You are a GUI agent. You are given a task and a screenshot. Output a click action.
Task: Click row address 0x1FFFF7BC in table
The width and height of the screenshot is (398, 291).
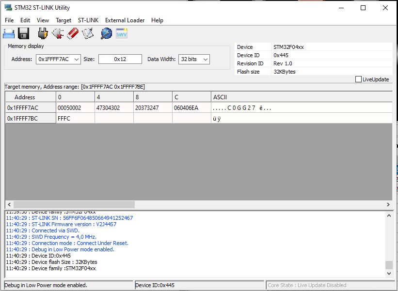31,118
